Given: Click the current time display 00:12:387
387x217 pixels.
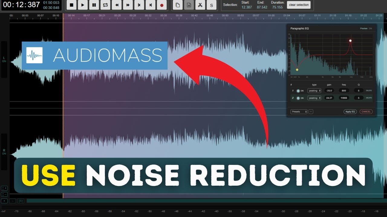Looking at the screenshot, I should pos(21,5).
